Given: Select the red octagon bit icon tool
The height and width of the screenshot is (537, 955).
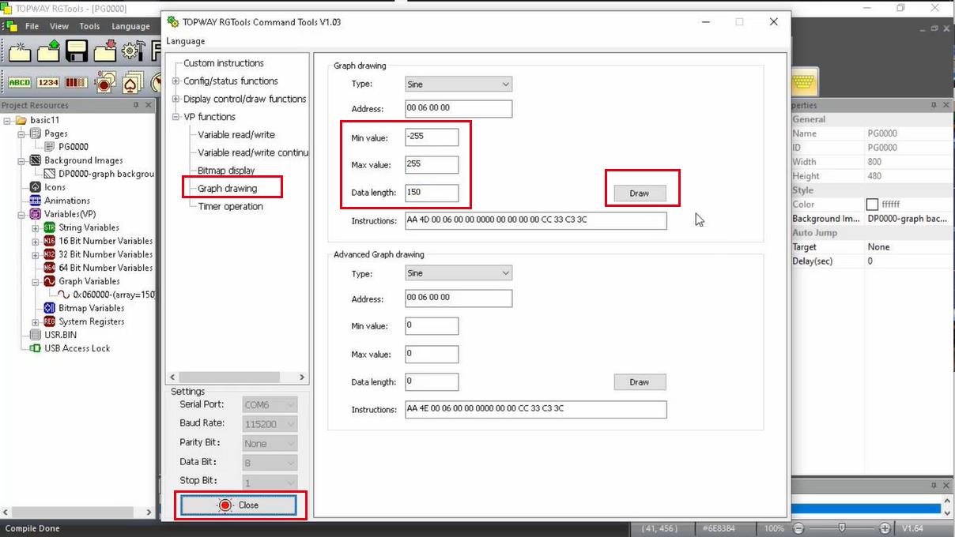Looking at the screenshot, I should click(x=104, y=82).
